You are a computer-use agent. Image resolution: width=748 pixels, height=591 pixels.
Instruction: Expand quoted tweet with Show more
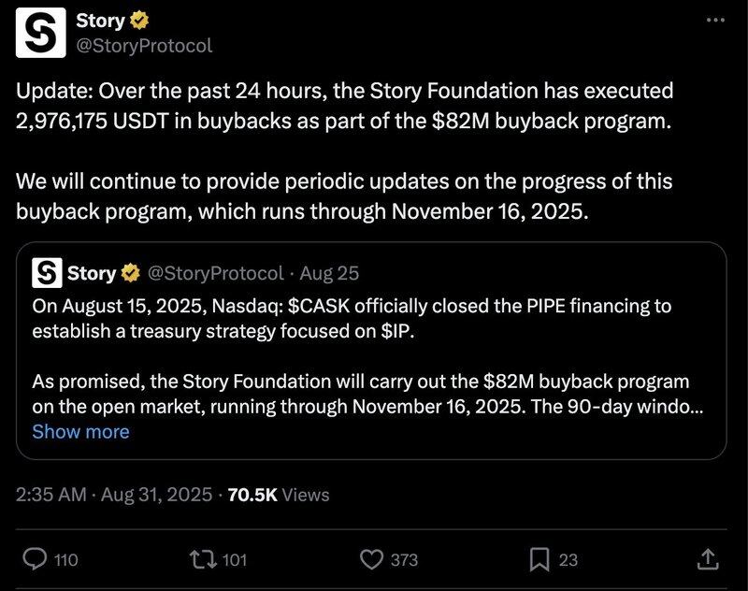(80, 432)
